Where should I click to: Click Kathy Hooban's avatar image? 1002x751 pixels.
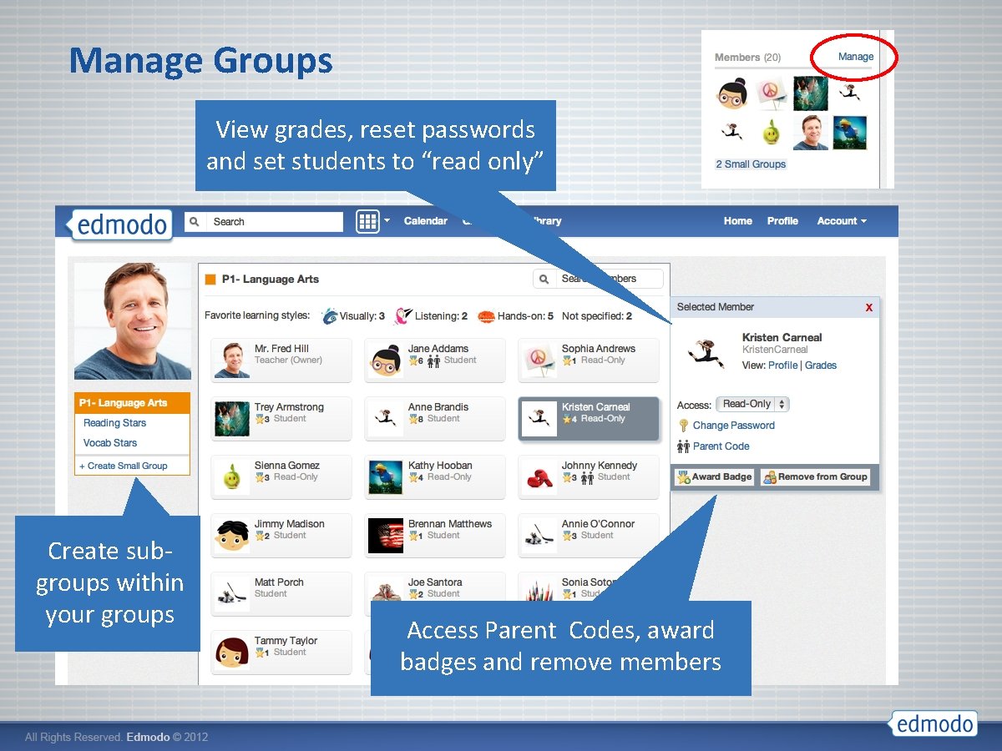(386, 477)
